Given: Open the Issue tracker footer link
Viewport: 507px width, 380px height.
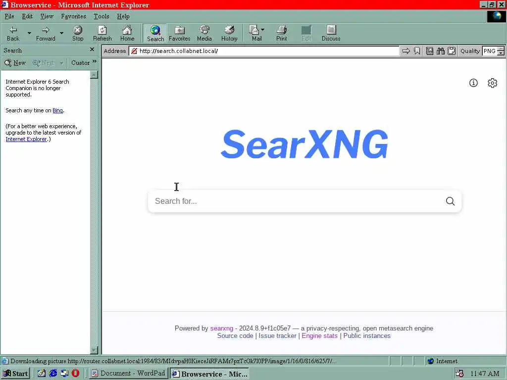Looking at the screenshot, I should click(x=277, y=336).
